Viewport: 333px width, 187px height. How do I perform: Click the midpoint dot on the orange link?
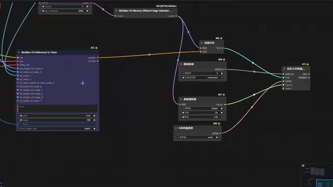[x=149, y=55]
